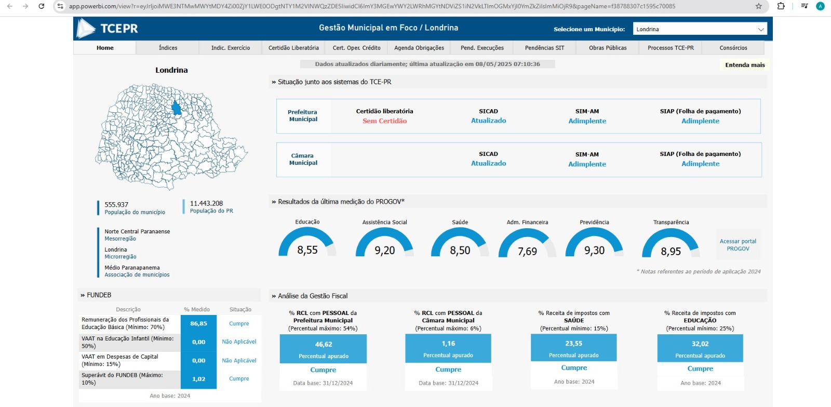Go forward in browser history
Image resolution: width=831 pixels, height=407 pixels.
point(25,6)
